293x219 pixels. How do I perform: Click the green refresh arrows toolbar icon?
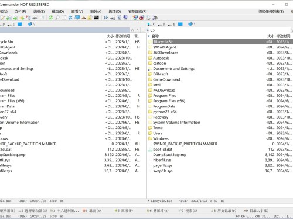[x=51, y=18]
